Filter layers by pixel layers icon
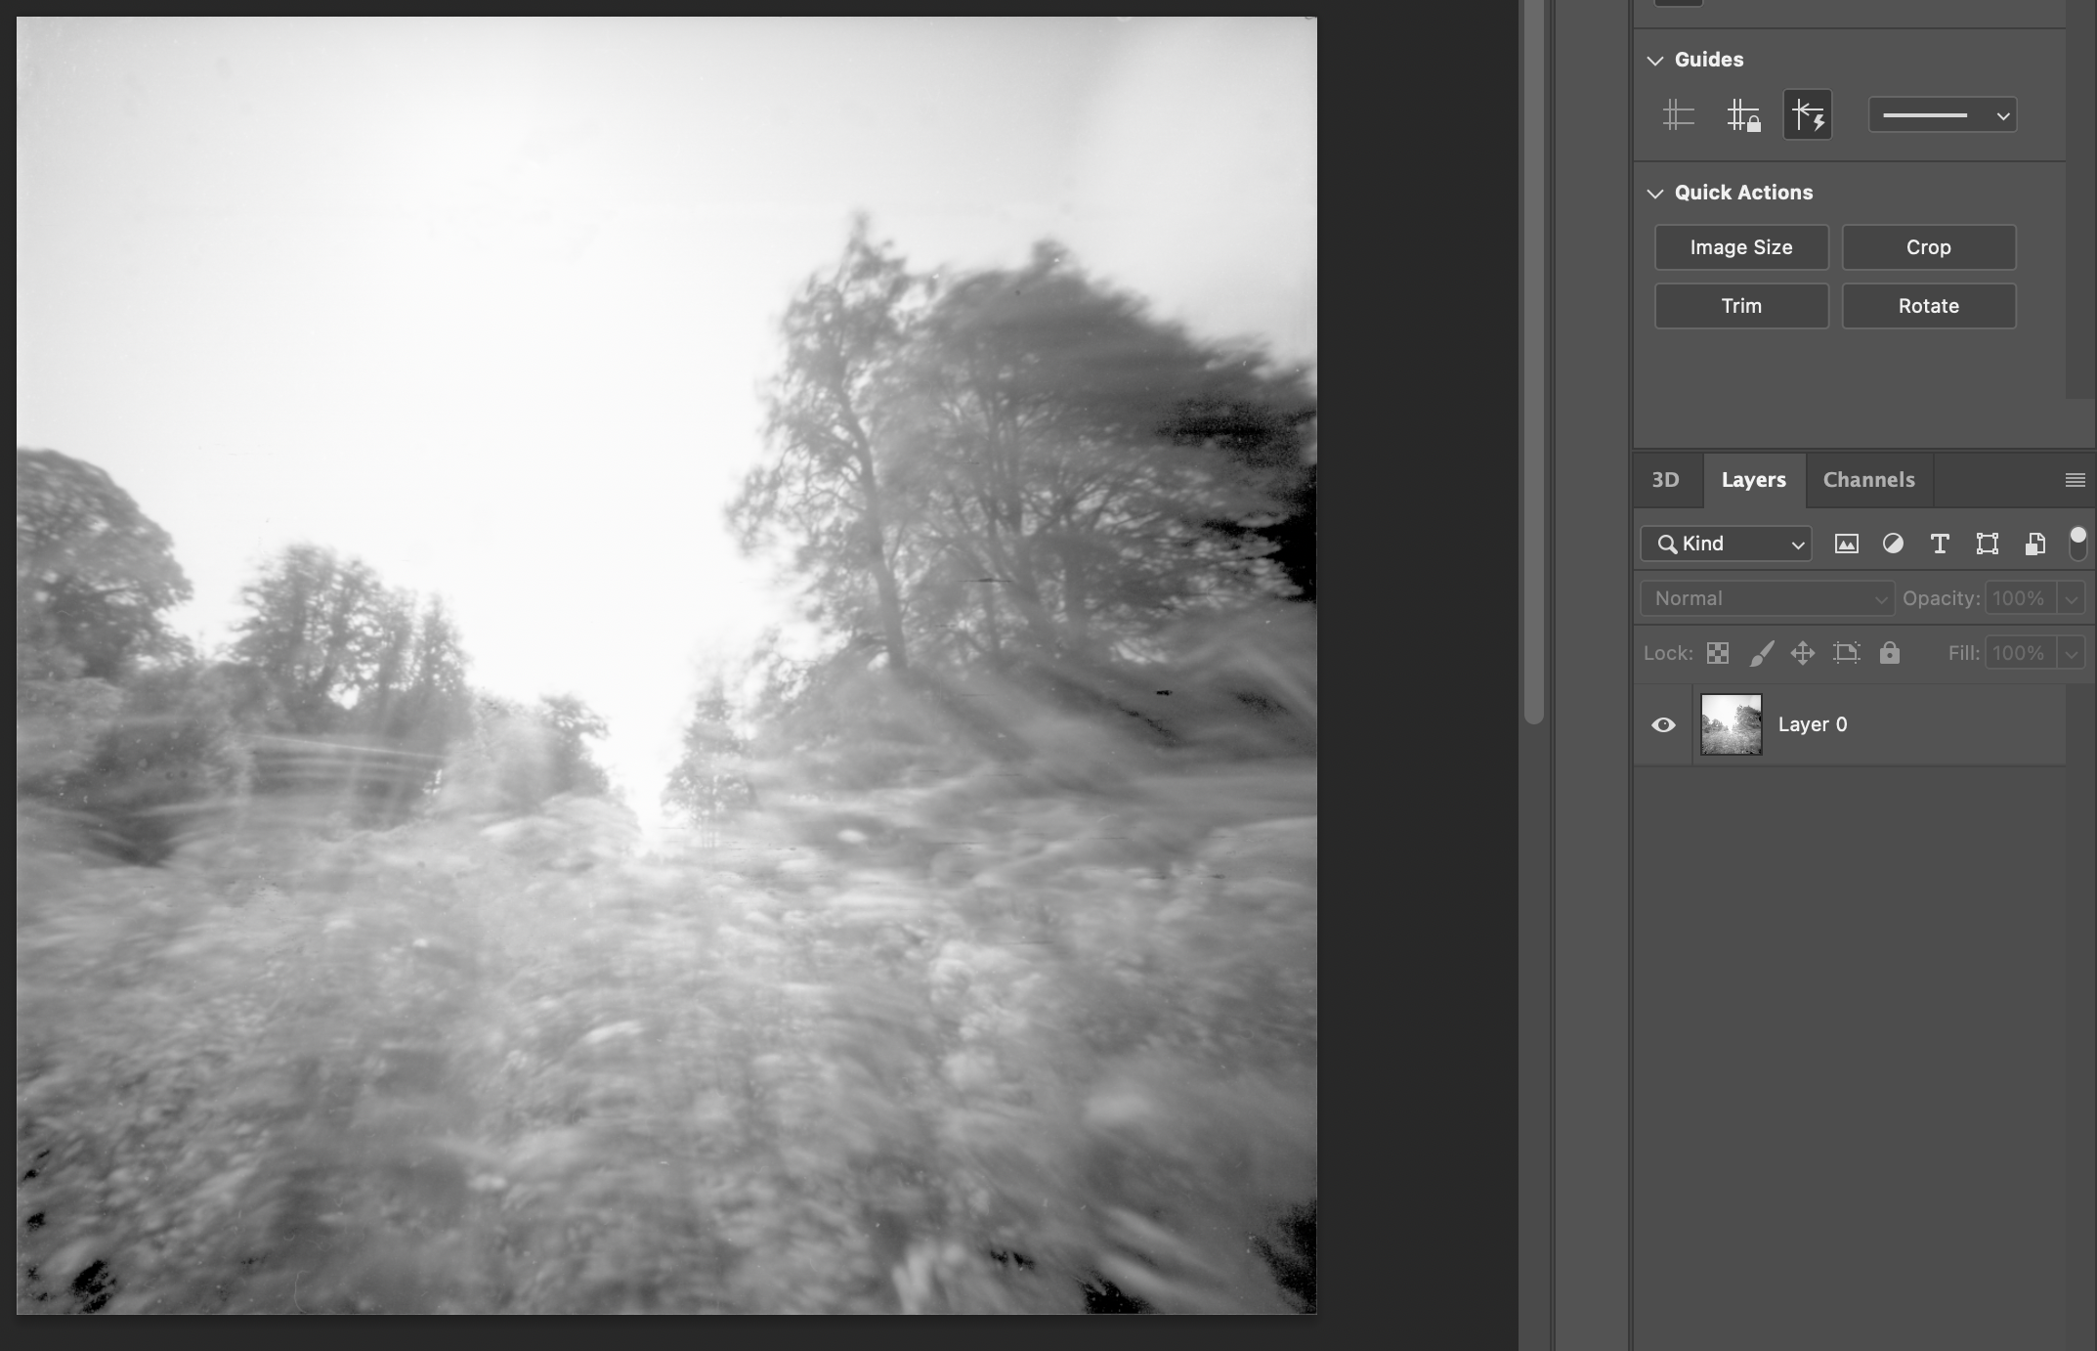Viewport: 2097px width, 1351px height. 1846,544
